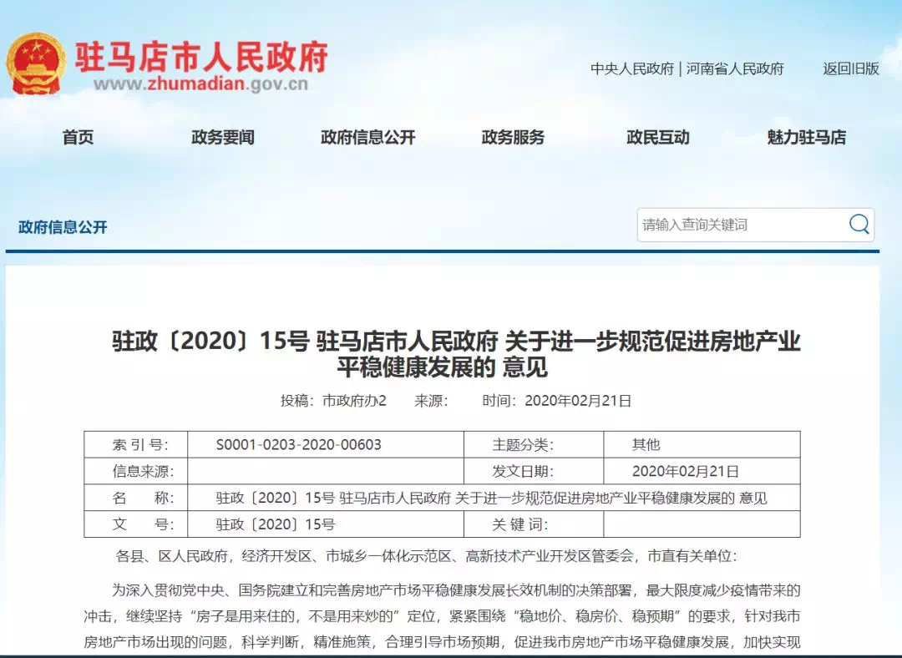Select the 政务服务 navigation item
The width and height of the screenshot is (902, 658).
coord(513,138)
